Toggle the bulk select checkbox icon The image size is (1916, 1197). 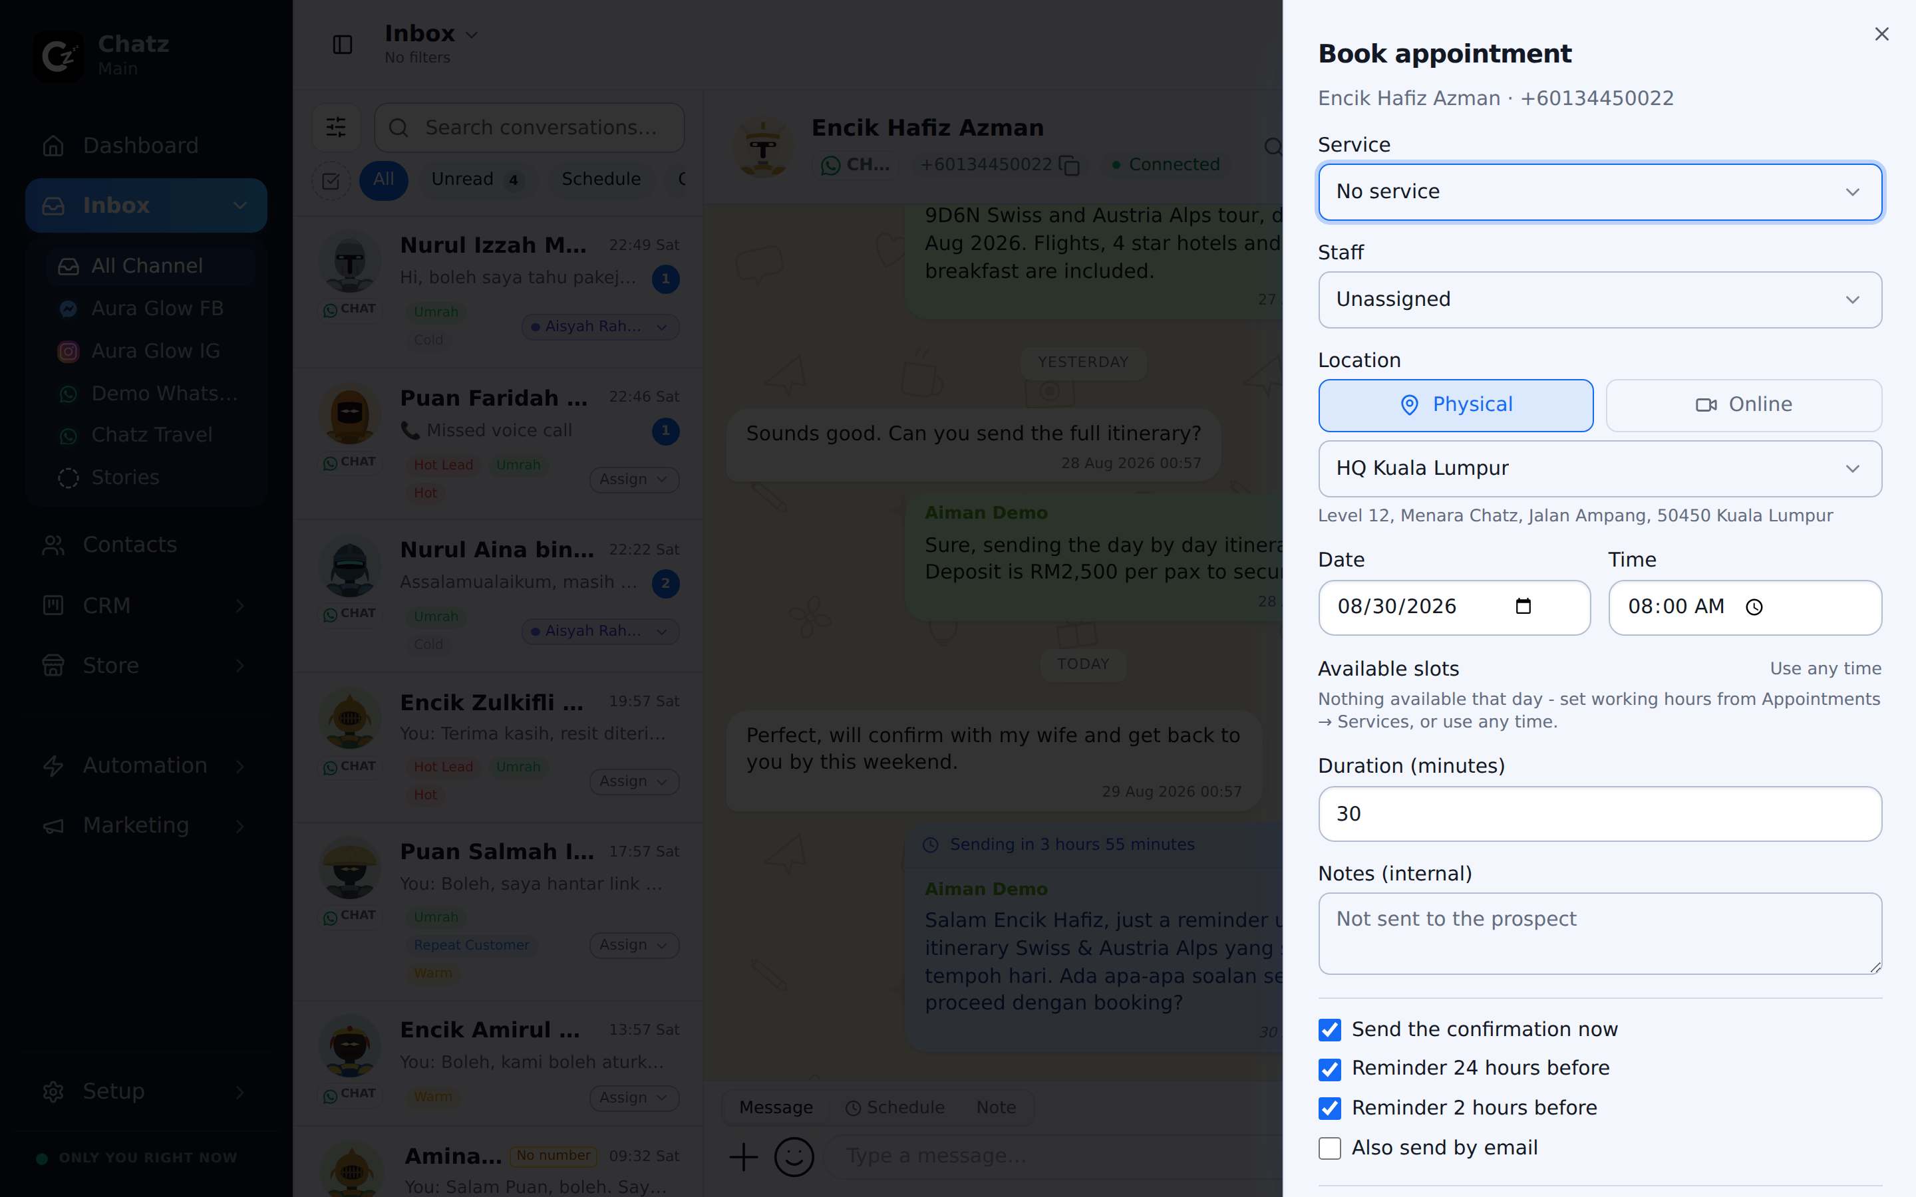[331, 182]
